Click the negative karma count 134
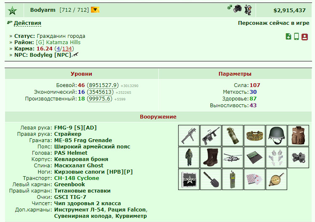This screenshot has height=222, width=315. pyautogui.click(x=67, y=48)
